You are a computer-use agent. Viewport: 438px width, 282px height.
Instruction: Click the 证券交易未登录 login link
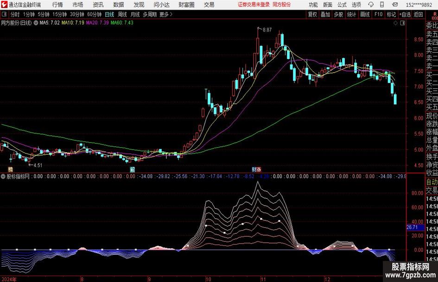click(254, 5)
